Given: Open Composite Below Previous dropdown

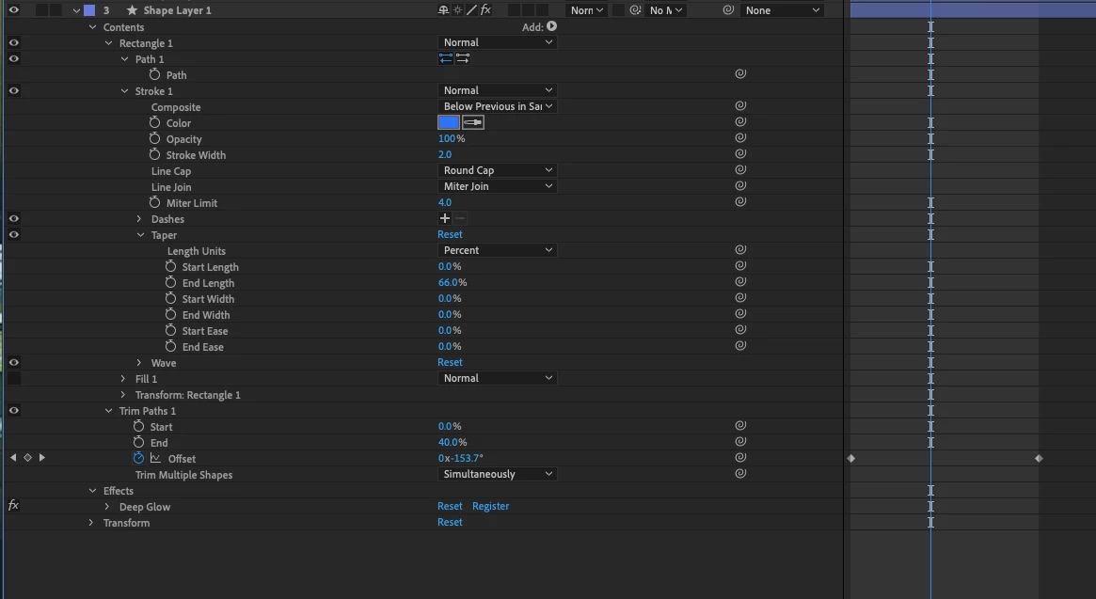Looking at the screenshot, I should tap(497, 106).
